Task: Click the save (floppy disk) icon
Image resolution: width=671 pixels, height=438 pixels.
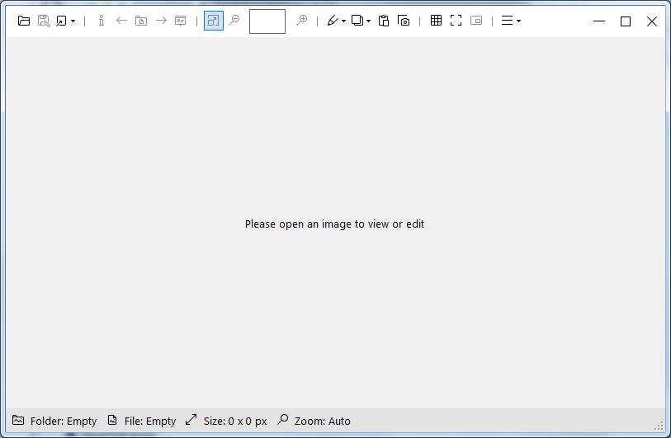Action: click(x=44, y=21)
